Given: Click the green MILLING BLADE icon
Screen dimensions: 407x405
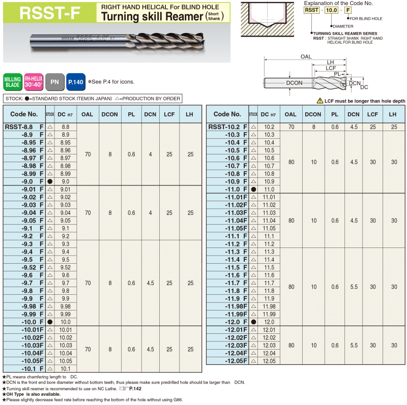Looking at the screenshot, I should point(12,82).
